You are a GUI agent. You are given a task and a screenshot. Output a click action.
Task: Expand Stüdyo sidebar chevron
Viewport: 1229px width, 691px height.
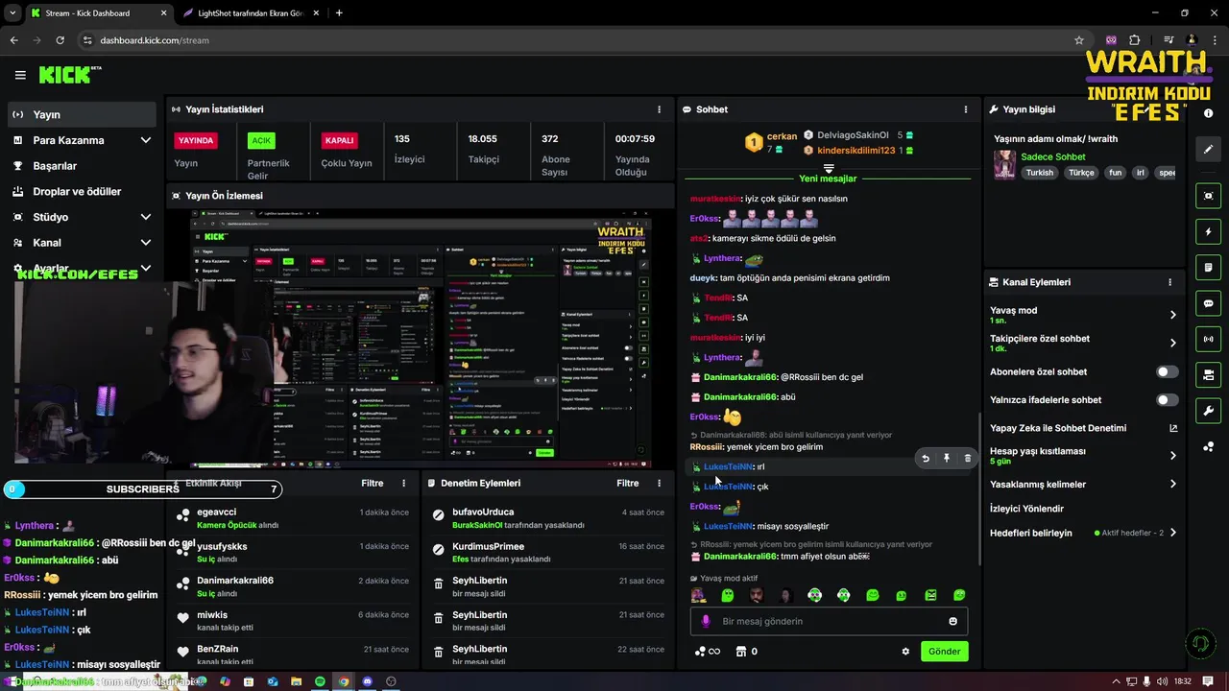coord(146,217)
